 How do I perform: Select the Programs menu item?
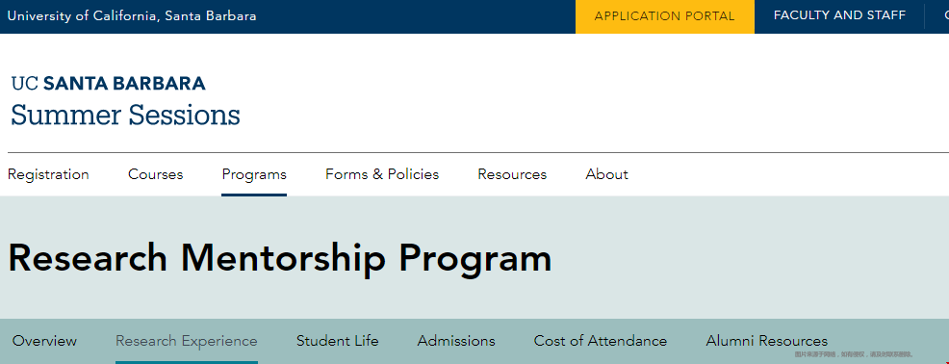coord(254,174)
